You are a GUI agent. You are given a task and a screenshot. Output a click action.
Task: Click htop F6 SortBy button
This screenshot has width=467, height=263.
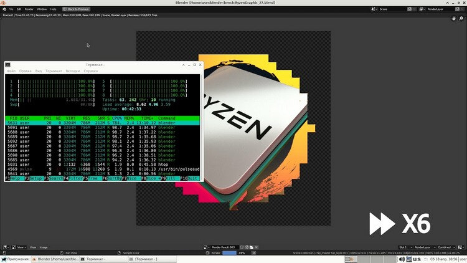pos(112,178)
